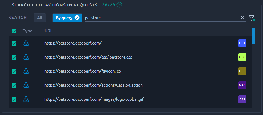The height and width of the screenshot is (115, 263).
Task: Switch search mode to All
Action: (x=40, y=18)
